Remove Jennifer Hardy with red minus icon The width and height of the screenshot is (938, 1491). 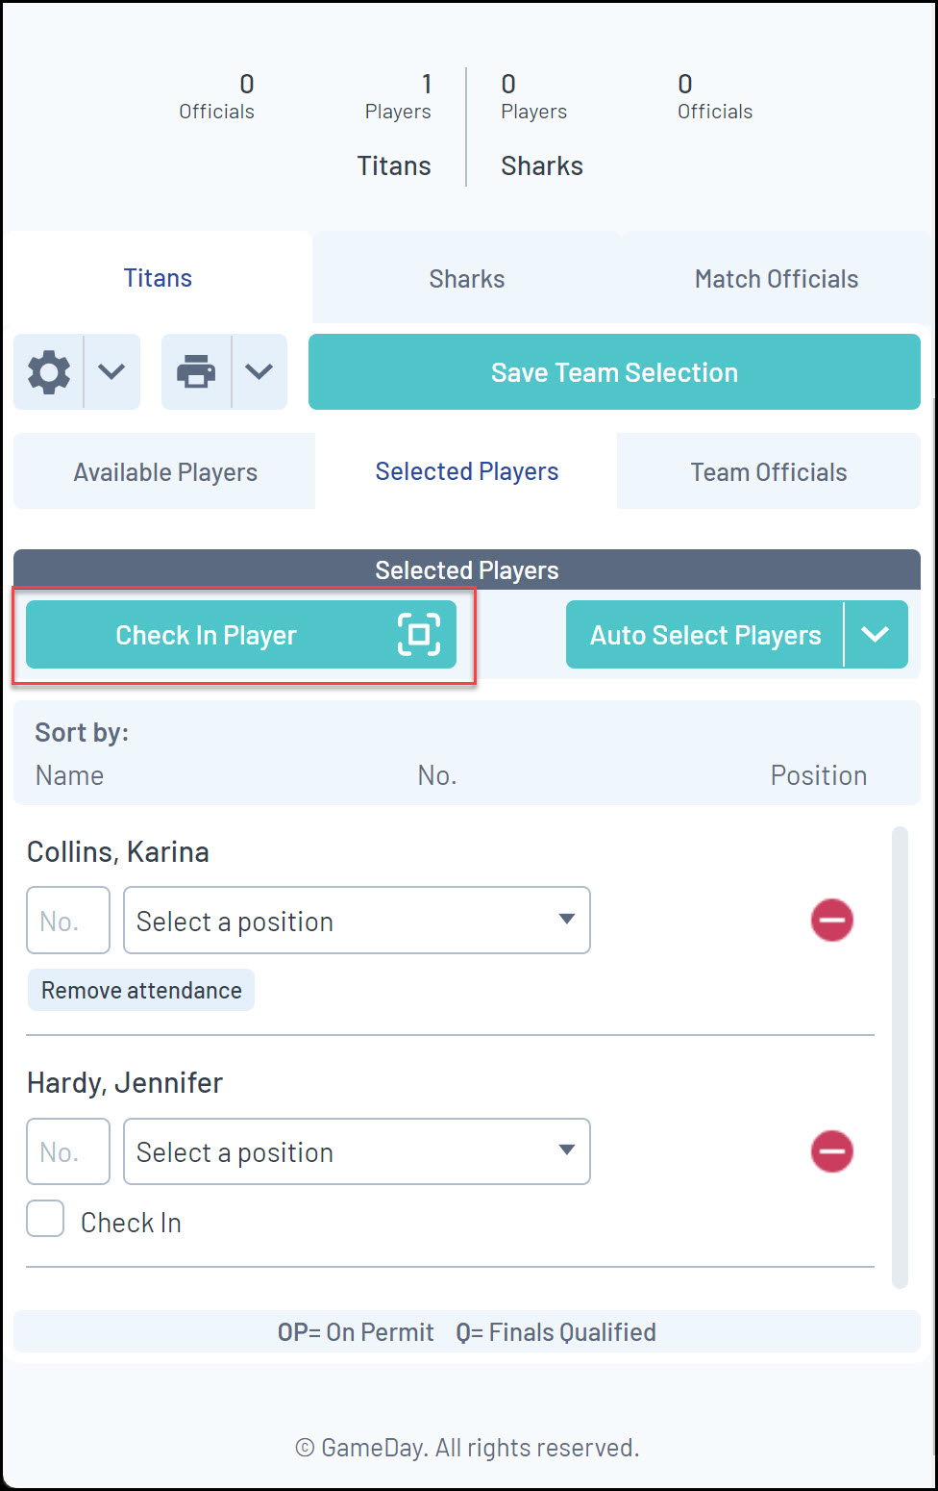[831, 1151]
